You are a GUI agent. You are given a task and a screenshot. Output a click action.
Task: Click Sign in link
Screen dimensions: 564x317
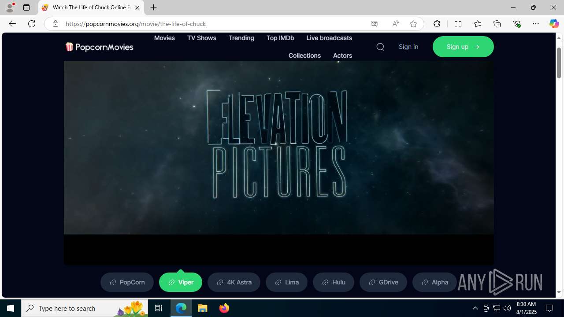408,47
